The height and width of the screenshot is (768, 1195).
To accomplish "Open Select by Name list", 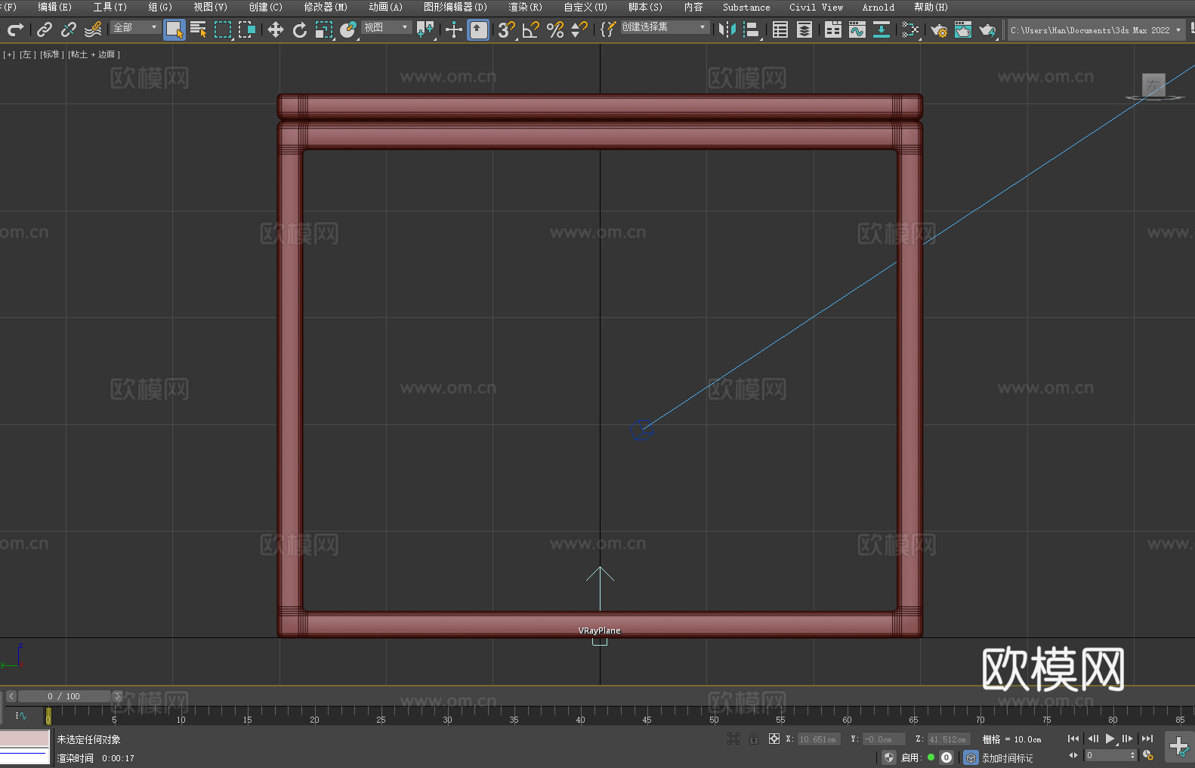I will (199, 29).
